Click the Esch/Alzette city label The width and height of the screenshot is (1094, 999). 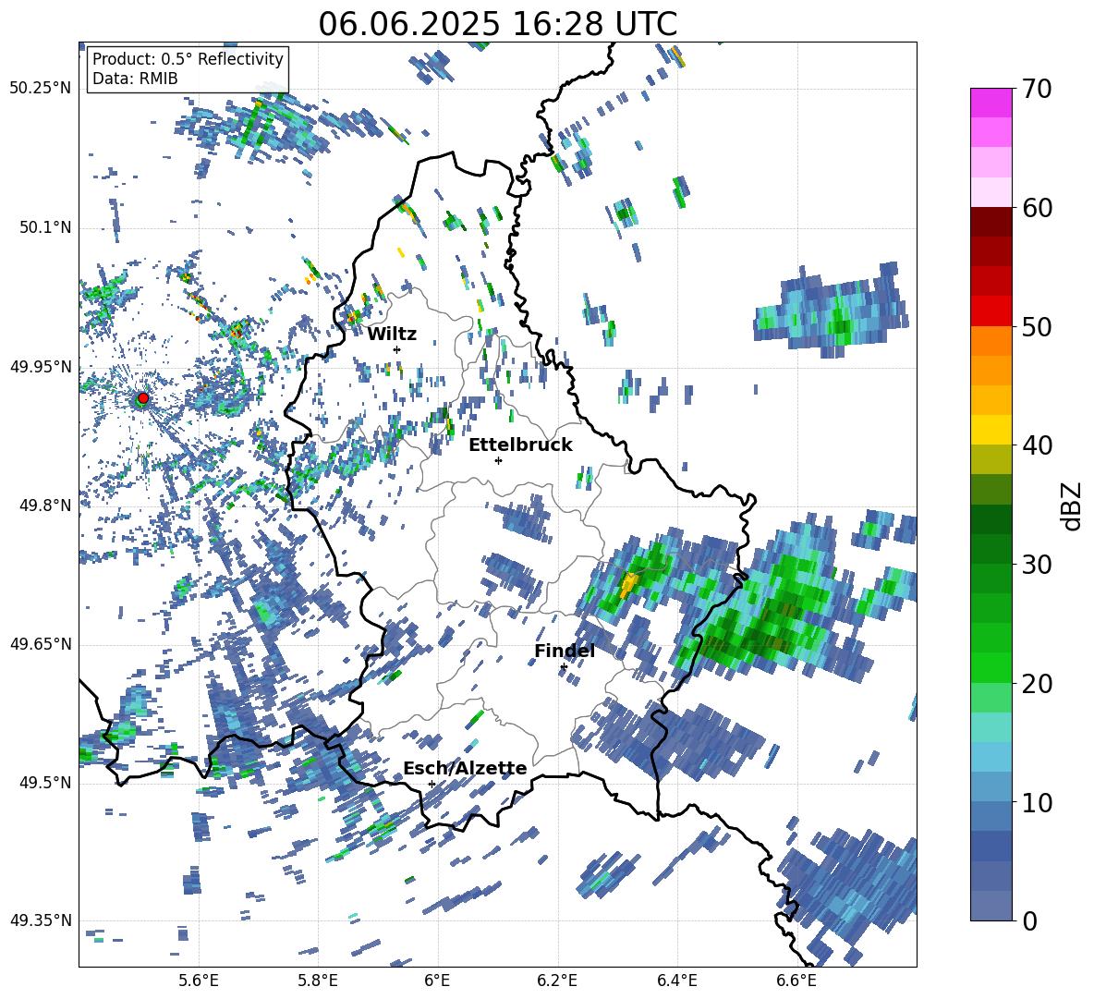(465, 769)
